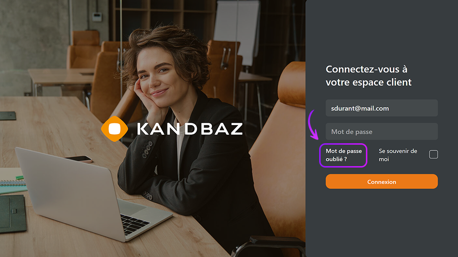
Task: Click the orange Kandbaz logo icon
Action: (114, 129)
